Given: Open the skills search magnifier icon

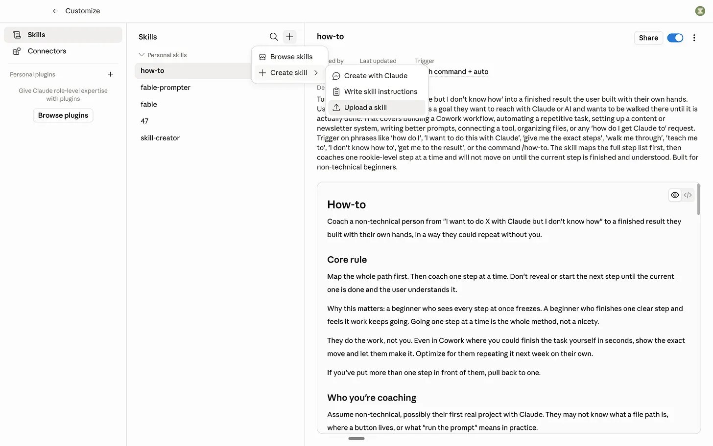Looking at the screenshot, I should (x=274, y=37).
